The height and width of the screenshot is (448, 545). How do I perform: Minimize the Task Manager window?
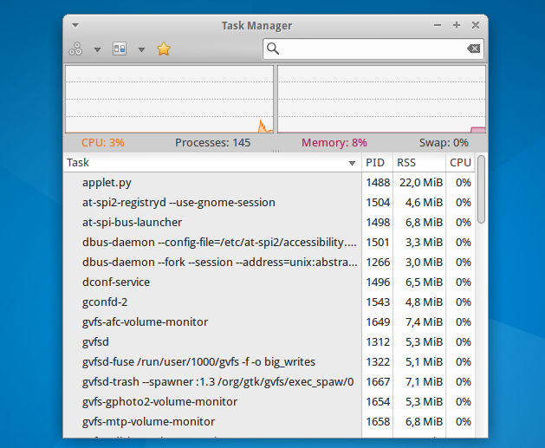(x=438, y=25)
